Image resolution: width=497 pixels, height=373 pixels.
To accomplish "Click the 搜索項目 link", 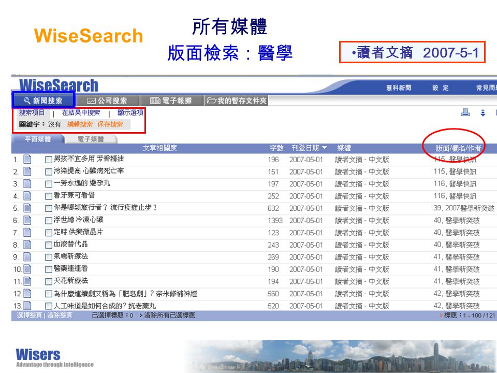I will click(x=32, y=112).
